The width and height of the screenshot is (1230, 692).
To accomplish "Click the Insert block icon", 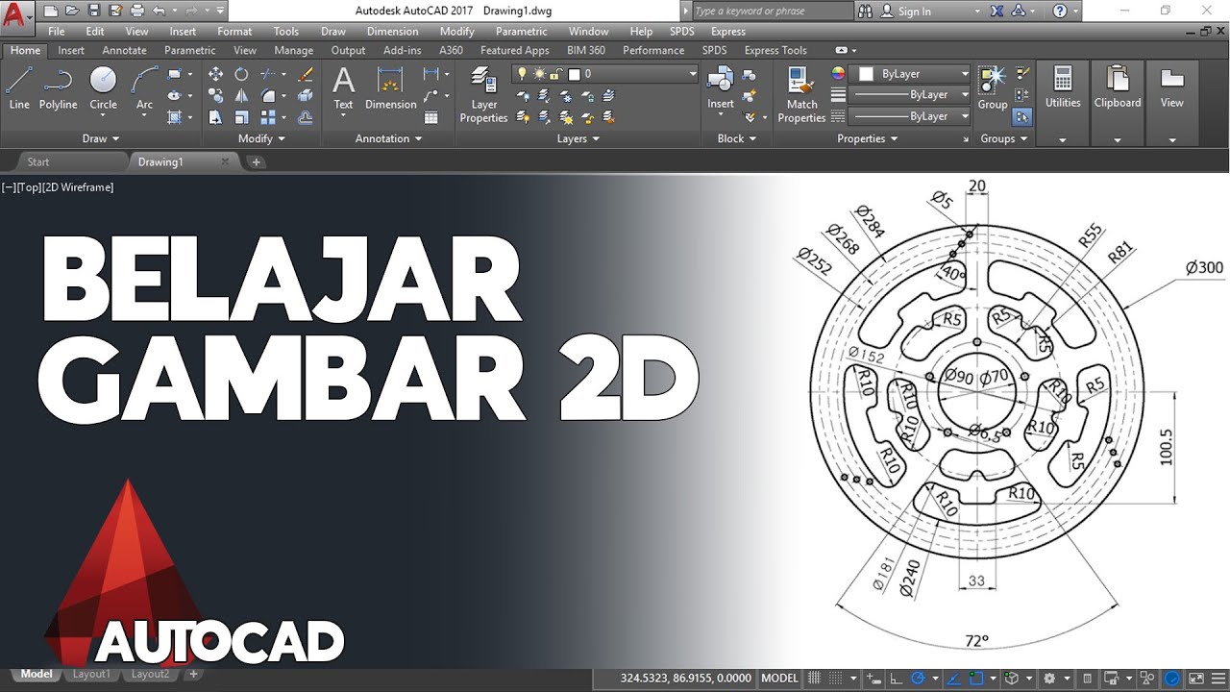I will pos(721,87).
